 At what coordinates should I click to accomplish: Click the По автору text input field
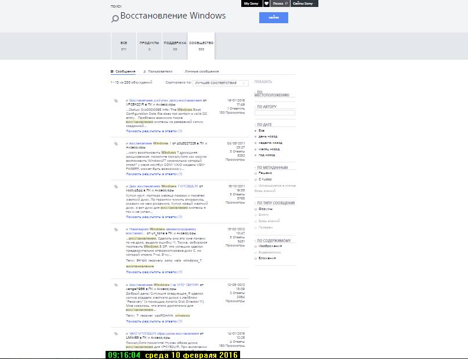click(x=275, y=113)
